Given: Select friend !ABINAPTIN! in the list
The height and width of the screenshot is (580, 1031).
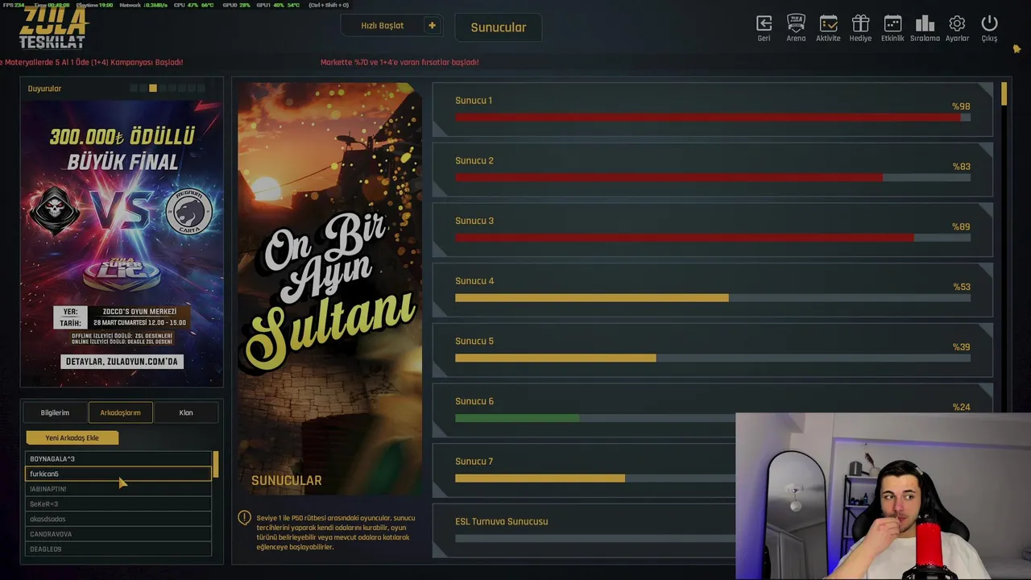Looking at the screenshot, I should click(118, 489).
